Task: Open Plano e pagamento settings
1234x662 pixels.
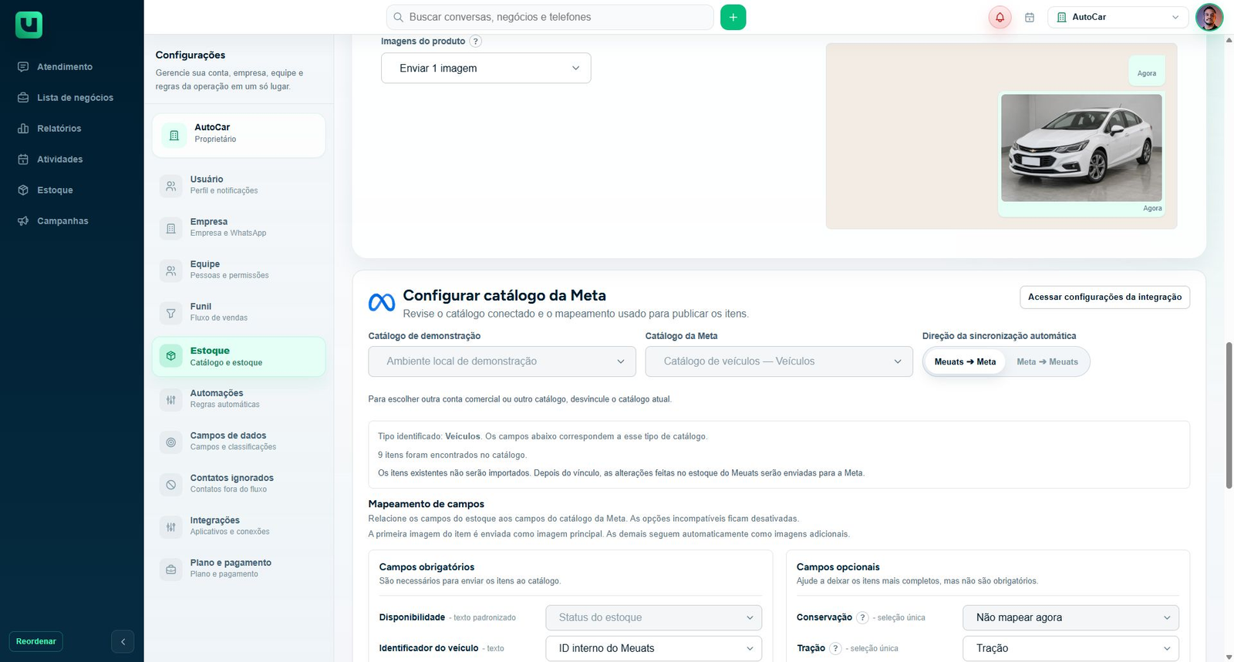Action: coord(238,568)
